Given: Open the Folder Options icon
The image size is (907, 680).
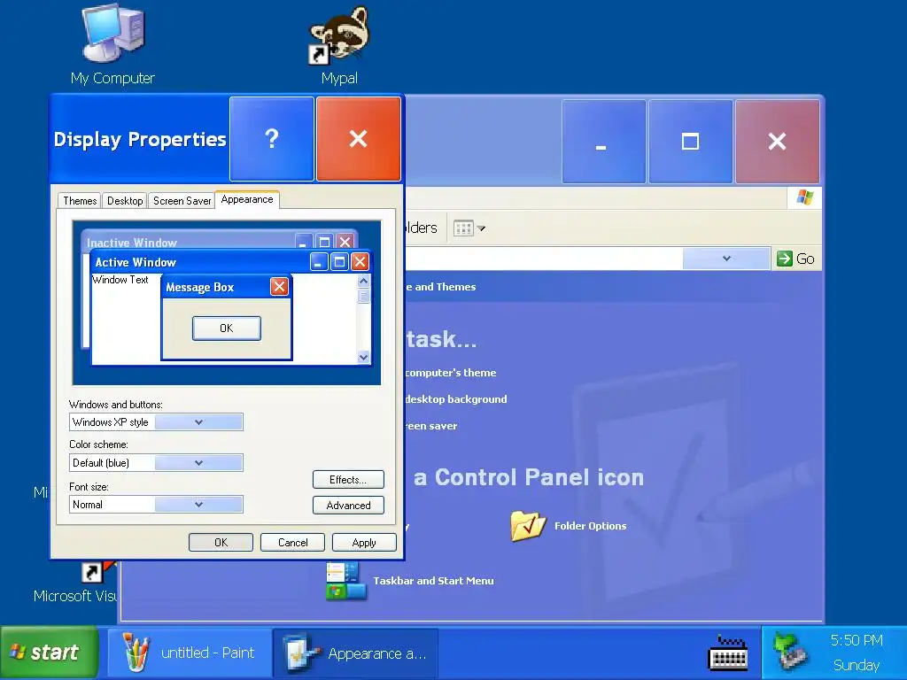Looking at the screenshot, I should pyautogui.click(x=528, y=525).
